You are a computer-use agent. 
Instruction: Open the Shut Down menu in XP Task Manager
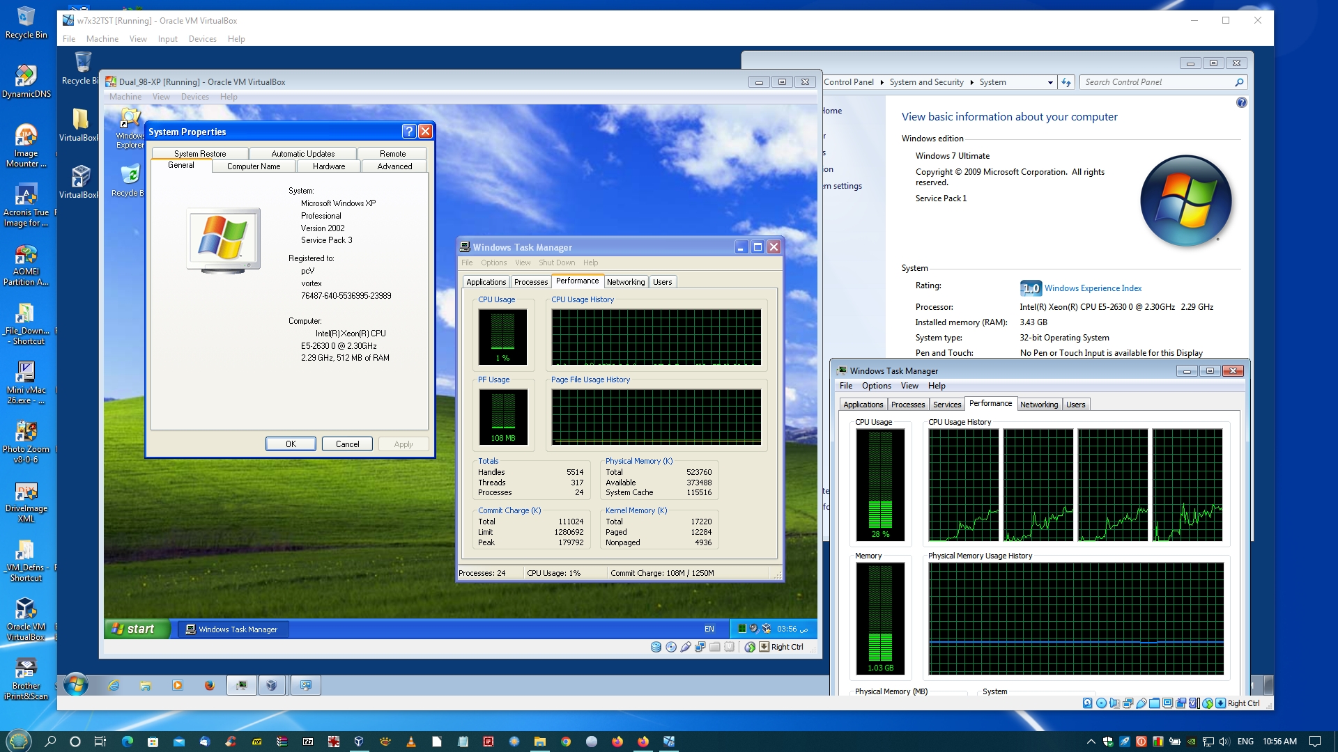[x=557, y=263]
